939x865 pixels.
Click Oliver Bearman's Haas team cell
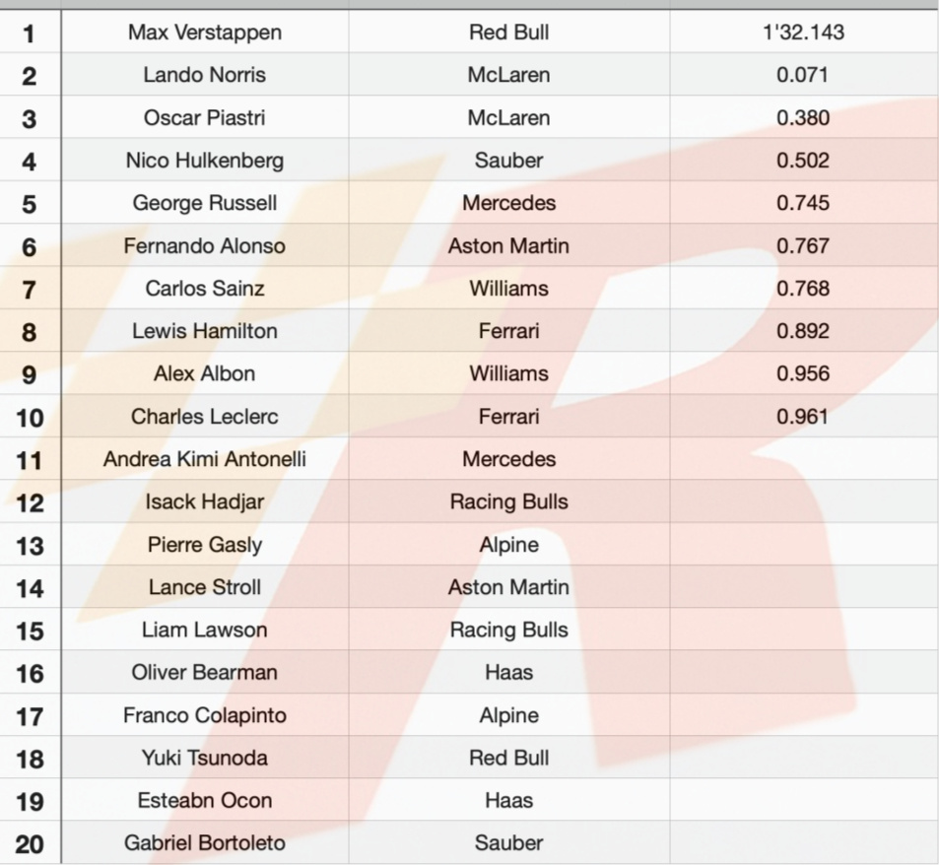[509, 673]
